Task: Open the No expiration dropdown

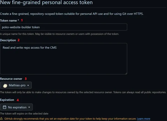Action: point(16,107)
